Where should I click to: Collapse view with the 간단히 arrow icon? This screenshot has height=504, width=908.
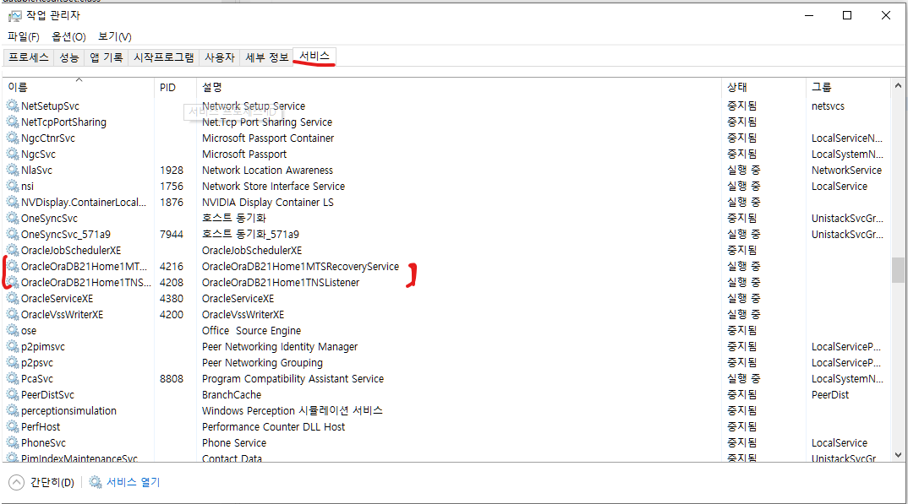pyautogui.click(x=17, y=482)
